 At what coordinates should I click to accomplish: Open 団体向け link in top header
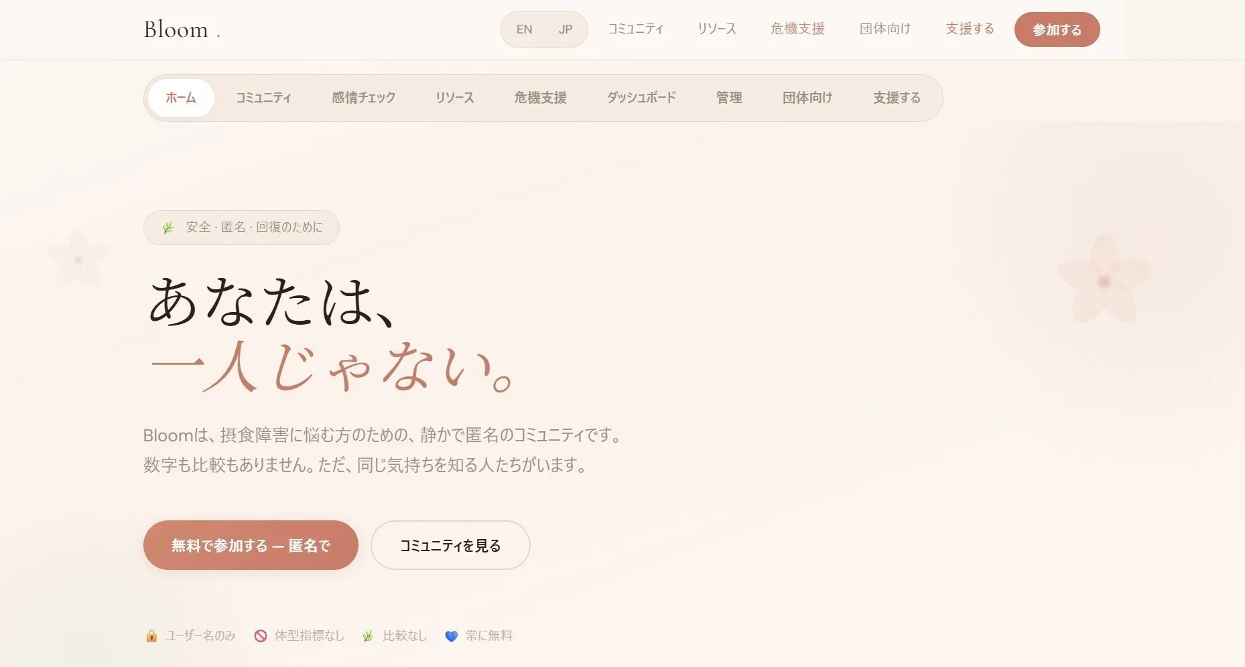tap(884, 29)
